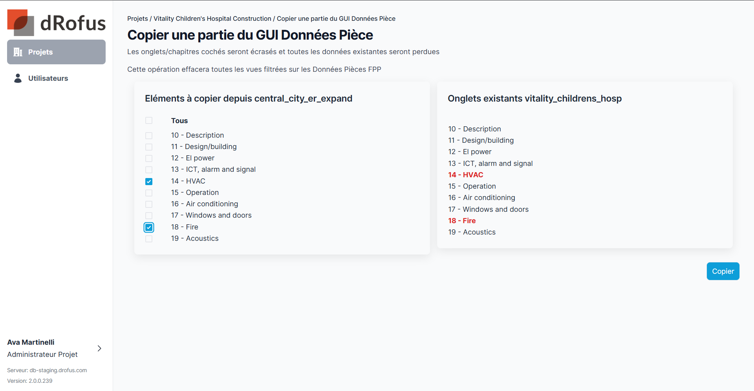Follow the Projets breadcrumb link
754x391 pixels.
click(x=137, y=18)
